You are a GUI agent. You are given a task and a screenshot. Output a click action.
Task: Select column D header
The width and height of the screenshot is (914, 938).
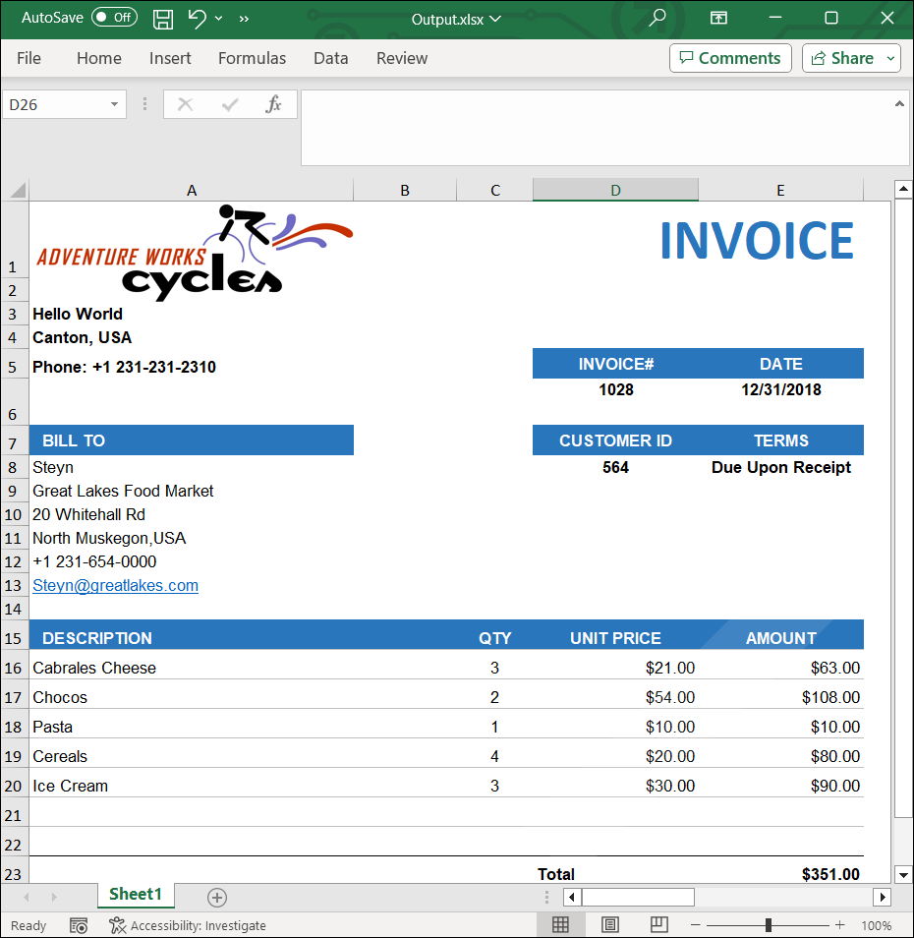click(x=615, y=190)
